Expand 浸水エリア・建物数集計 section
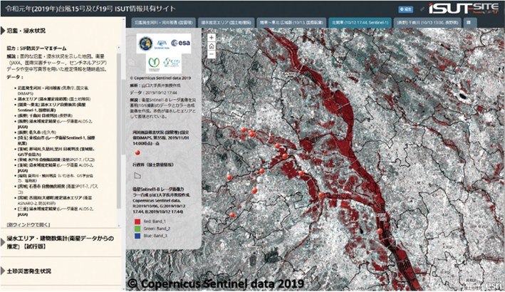This screenshot has height=292, width=505. click(61, 242)
